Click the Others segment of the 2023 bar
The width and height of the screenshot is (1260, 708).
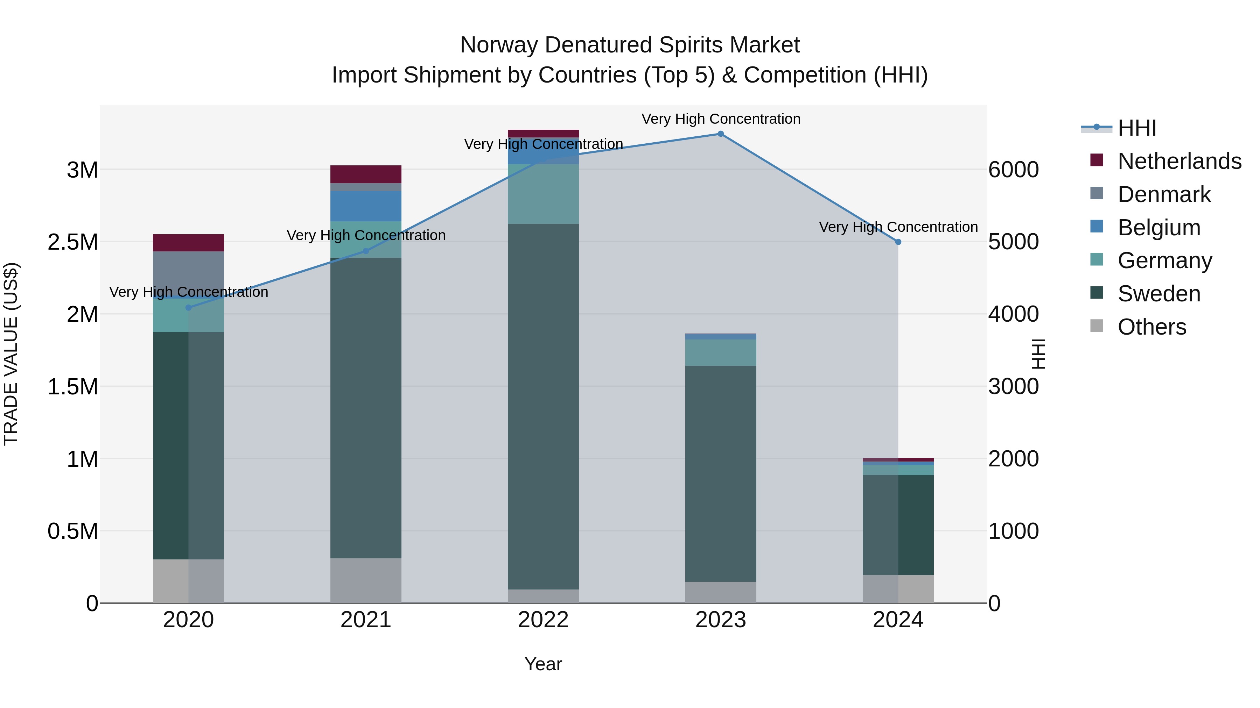[721, 592]
